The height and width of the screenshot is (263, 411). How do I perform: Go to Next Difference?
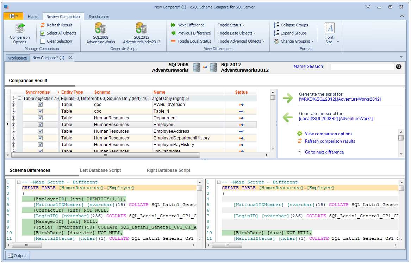coord(188,25)
